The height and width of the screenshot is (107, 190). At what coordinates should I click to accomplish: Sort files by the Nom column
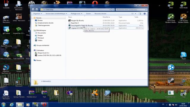(x=70, y=17)
